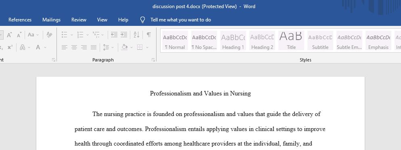
Task: Switch to the View tab
Action: click(x=102, y=20)
